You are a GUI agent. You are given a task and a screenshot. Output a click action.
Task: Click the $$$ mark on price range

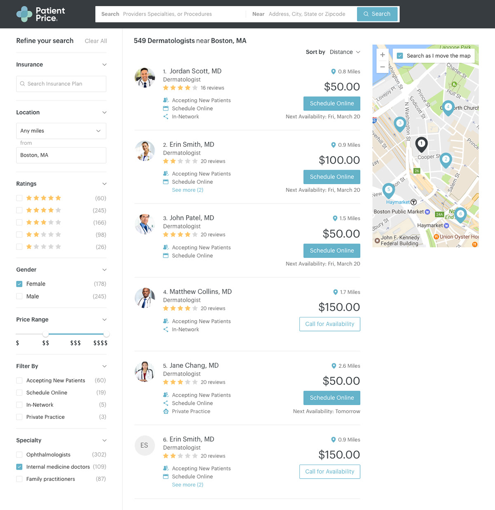(75, 343)
